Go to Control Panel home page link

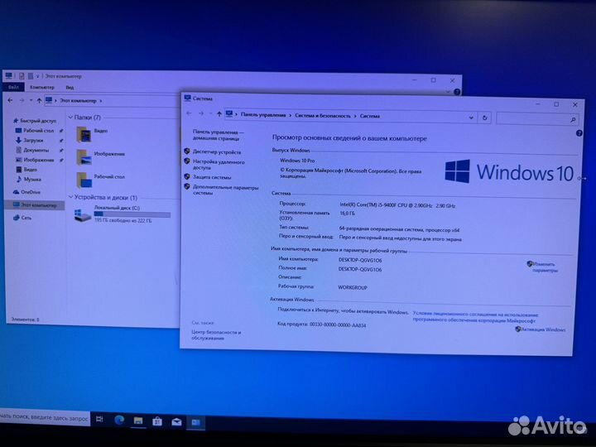[218, 135]
